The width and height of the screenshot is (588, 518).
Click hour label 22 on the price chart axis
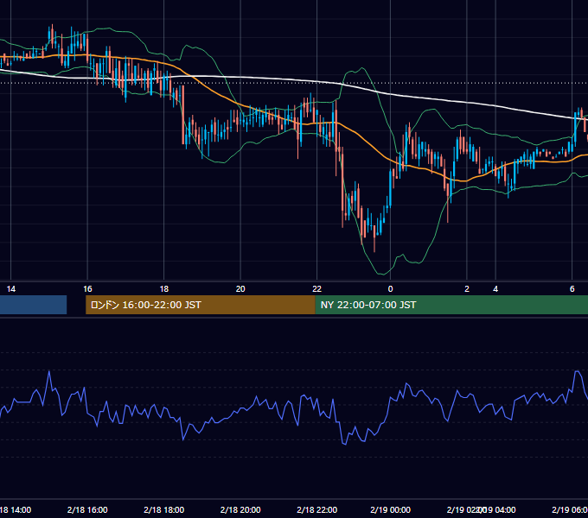(316, 289)
